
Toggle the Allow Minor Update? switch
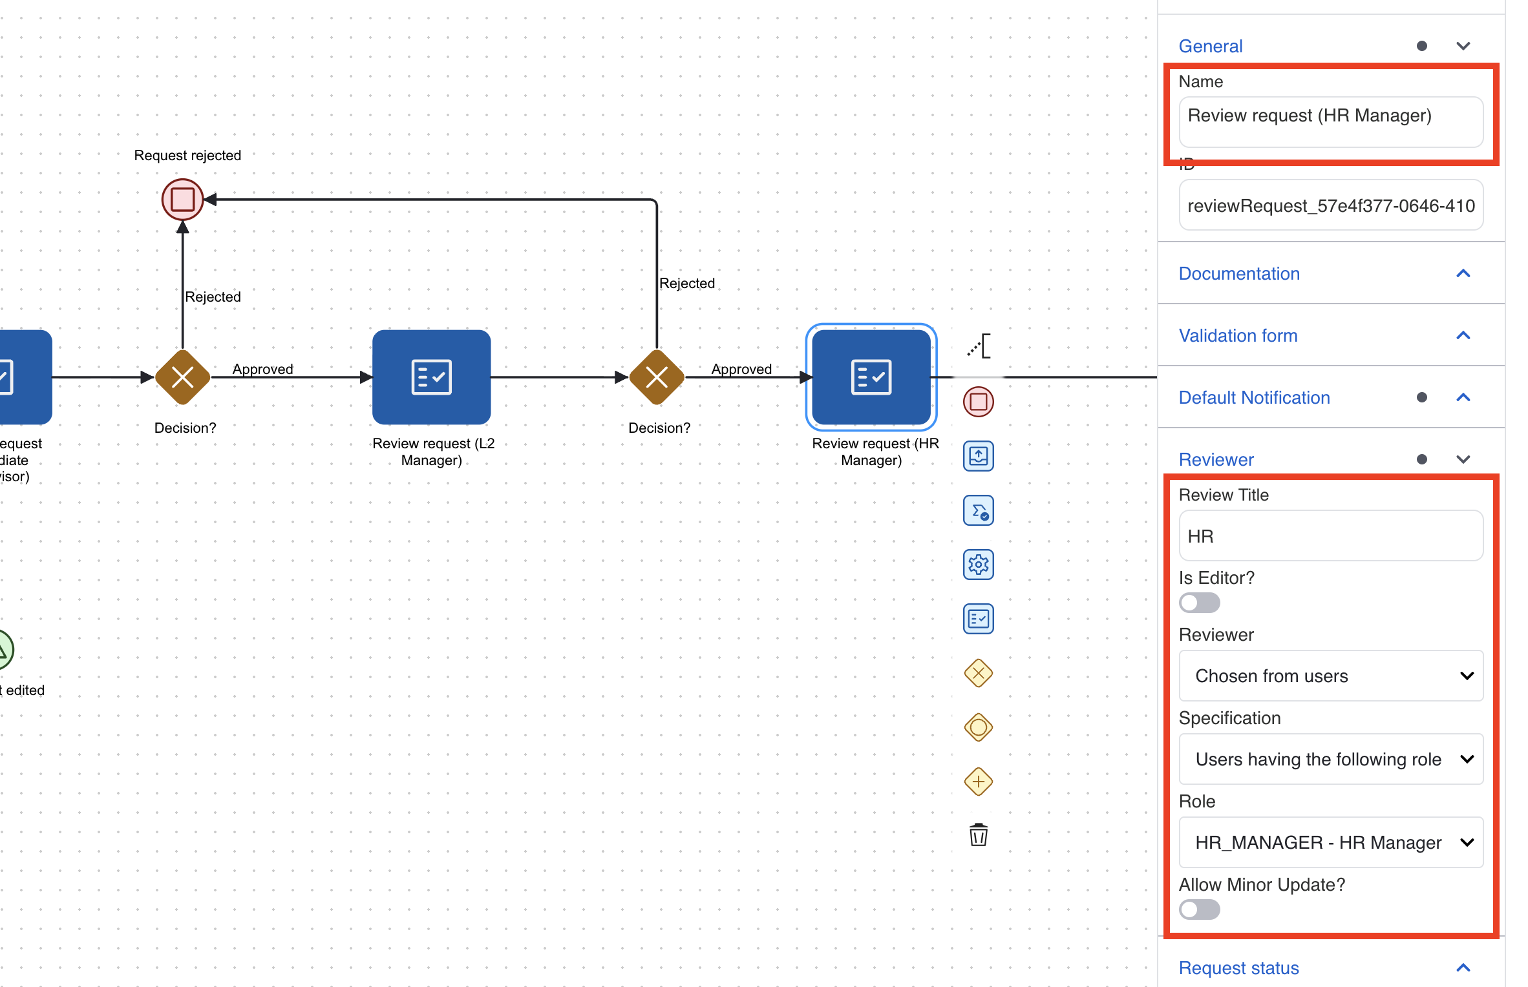coord(1199,909)
